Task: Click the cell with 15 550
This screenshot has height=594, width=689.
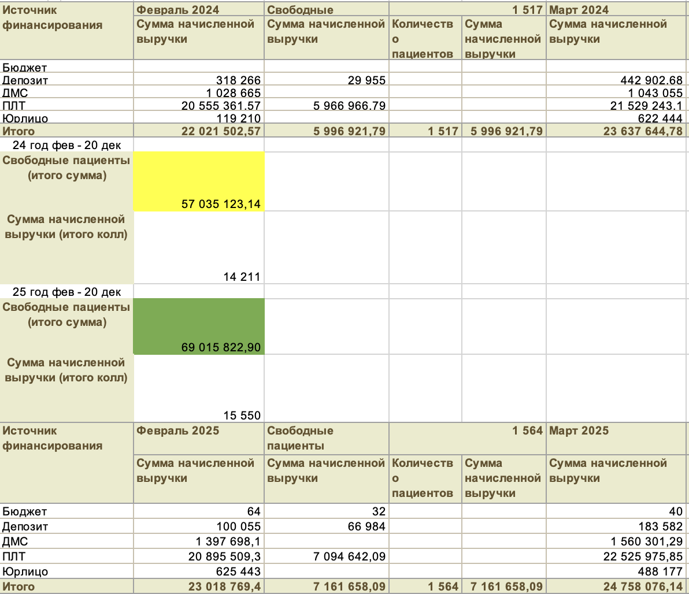Action: pos(199,388)
